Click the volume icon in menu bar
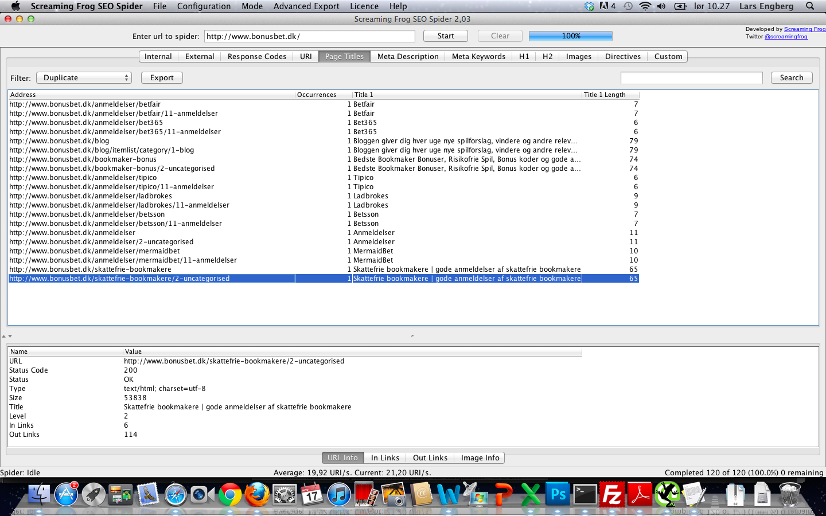The image size is (826, 516). (661, 6)
